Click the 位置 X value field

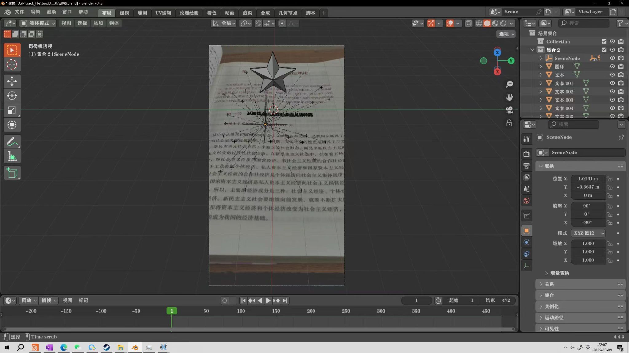point(588,179)
